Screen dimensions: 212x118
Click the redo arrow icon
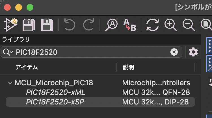88,25
